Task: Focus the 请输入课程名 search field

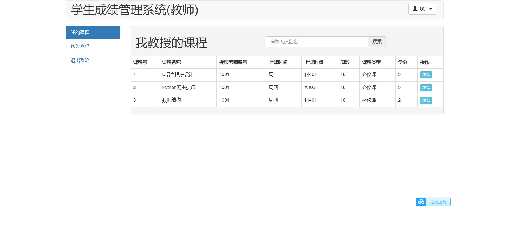Action: coord(317,42)
